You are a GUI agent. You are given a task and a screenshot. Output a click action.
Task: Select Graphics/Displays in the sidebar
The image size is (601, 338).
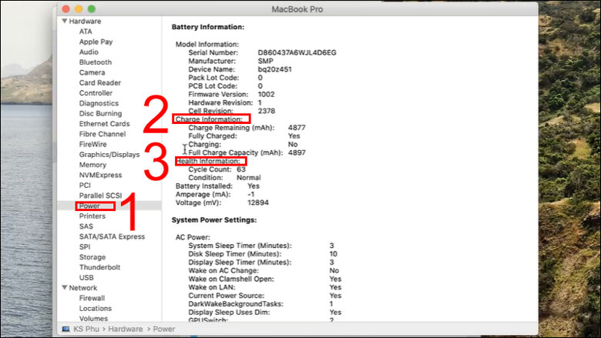point(109,155)
